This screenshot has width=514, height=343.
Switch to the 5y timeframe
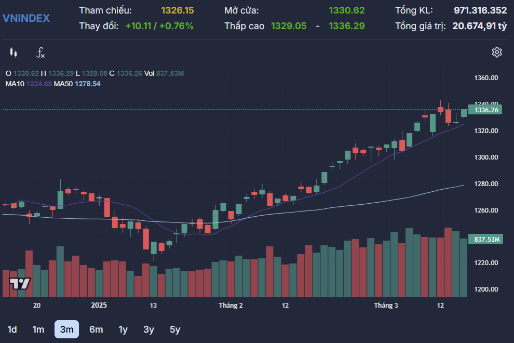175,329
